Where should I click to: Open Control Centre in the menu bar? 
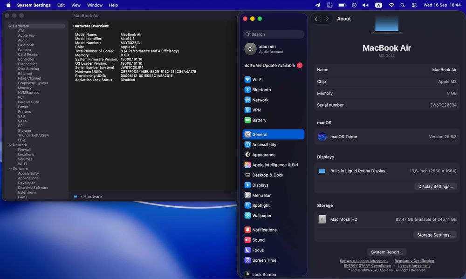pyautogui.click(x=414, y=5)
